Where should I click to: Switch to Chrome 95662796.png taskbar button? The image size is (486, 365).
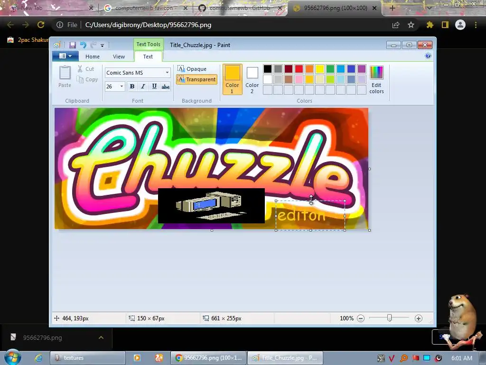(x=208, y=358)
